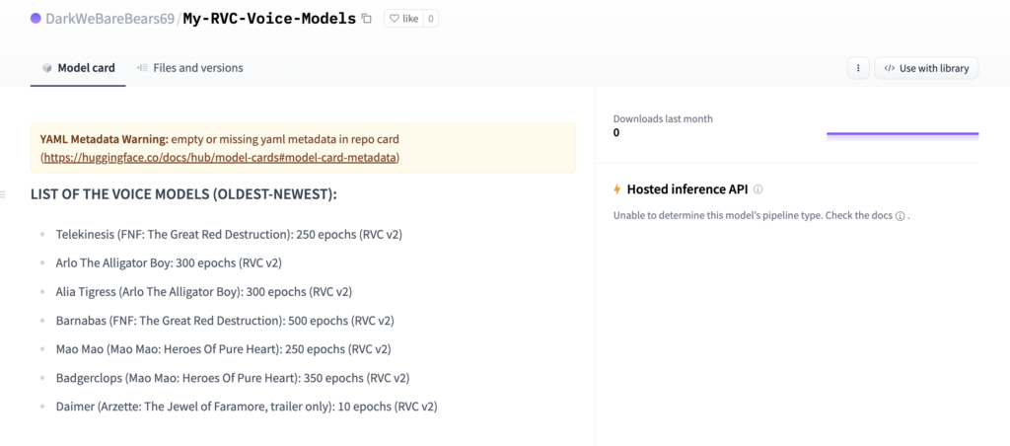Open info icon after Check the docs

[900, 216]
